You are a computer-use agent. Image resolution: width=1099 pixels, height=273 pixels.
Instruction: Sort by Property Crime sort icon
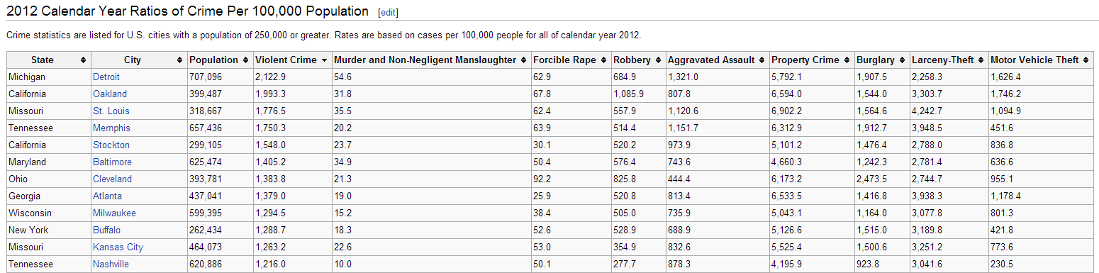pyautogui.click(x=847, y=60)
